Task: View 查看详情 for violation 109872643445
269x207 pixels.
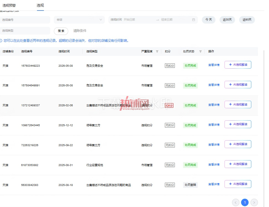Action: coord(214,125)
